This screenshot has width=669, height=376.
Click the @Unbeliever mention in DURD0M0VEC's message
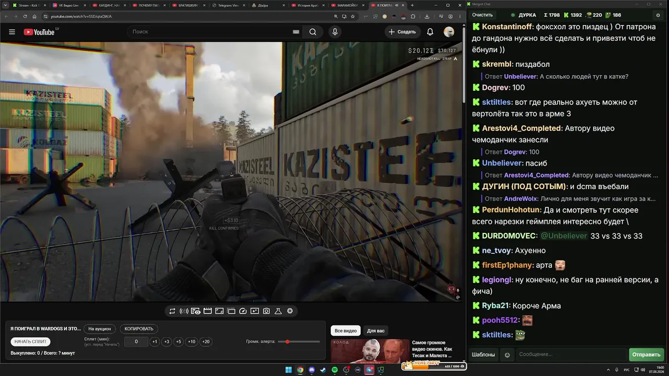pyautogui.click(x=563, y=236)
